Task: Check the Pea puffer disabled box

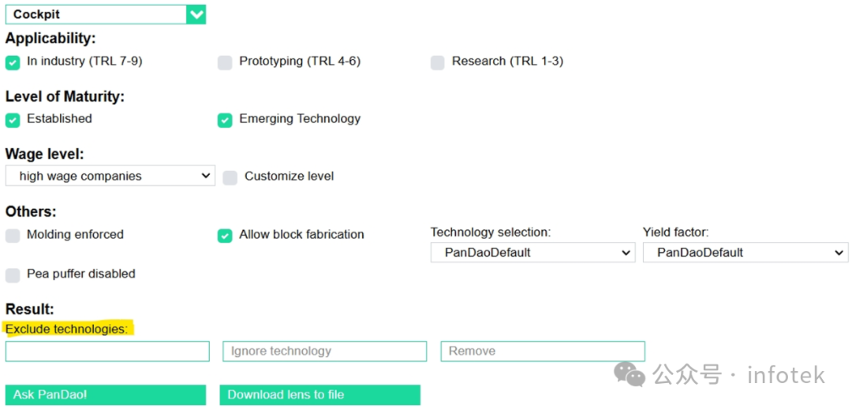Action: [13, 275]
